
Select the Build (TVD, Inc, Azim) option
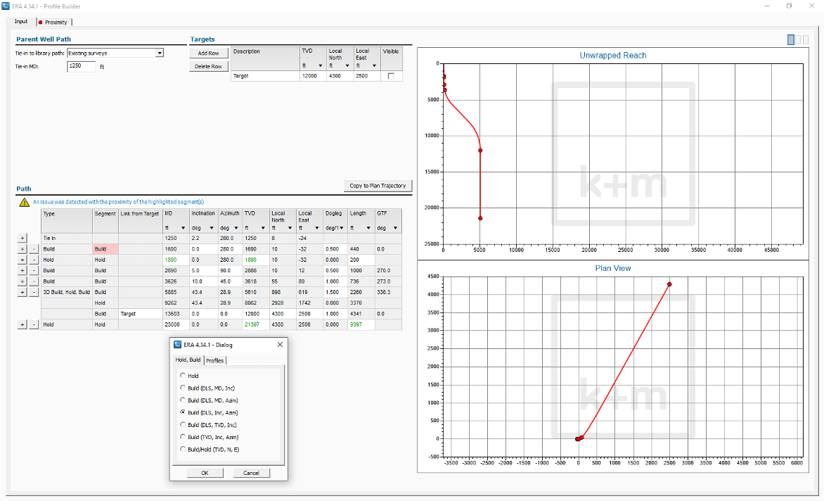(183, 437)
